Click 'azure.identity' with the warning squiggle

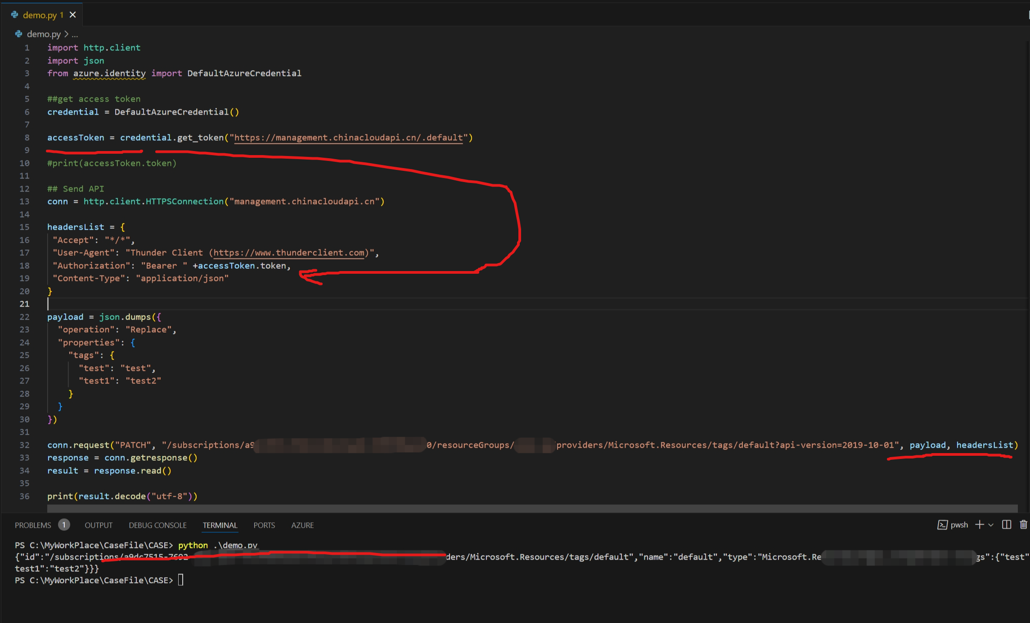(x=109, y=73)
